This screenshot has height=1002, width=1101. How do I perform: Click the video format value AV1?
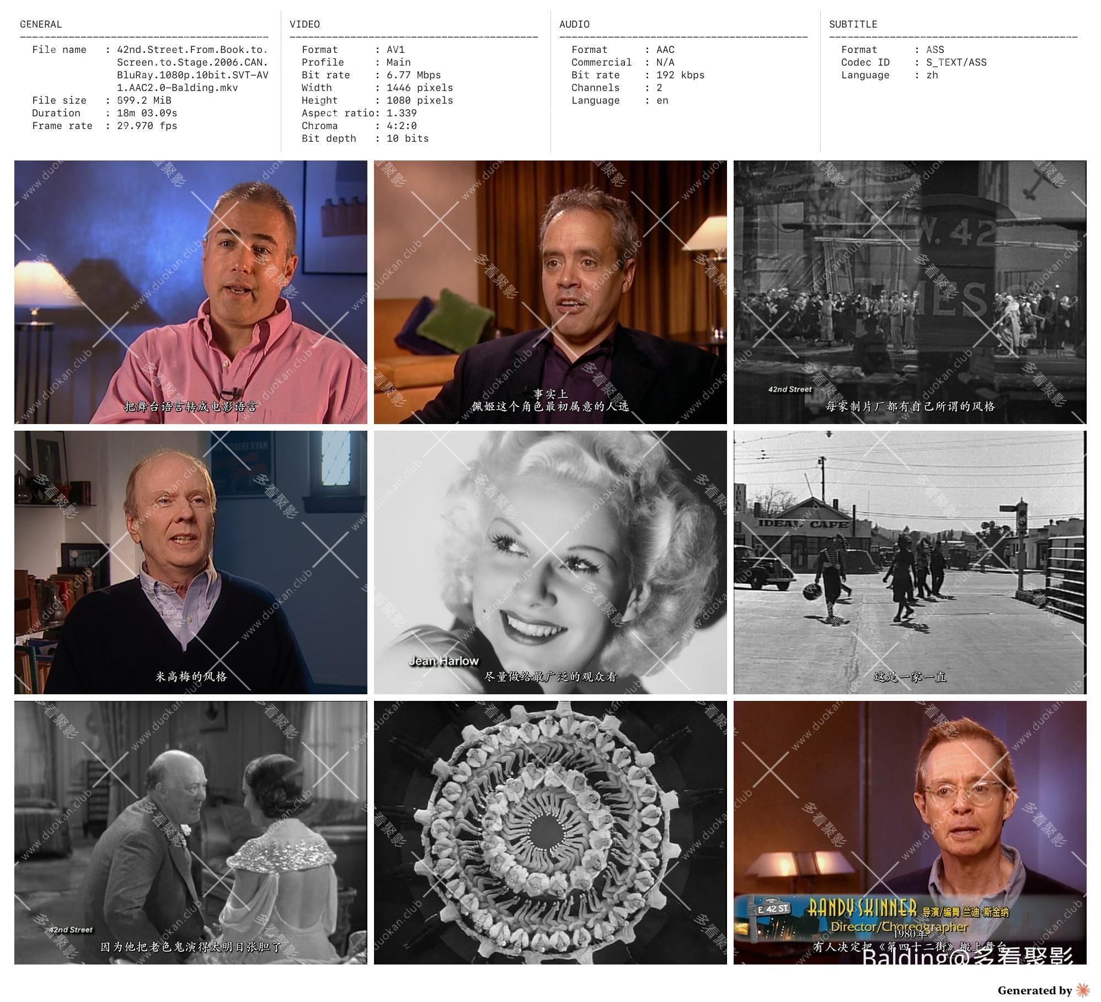click(395, 50)
